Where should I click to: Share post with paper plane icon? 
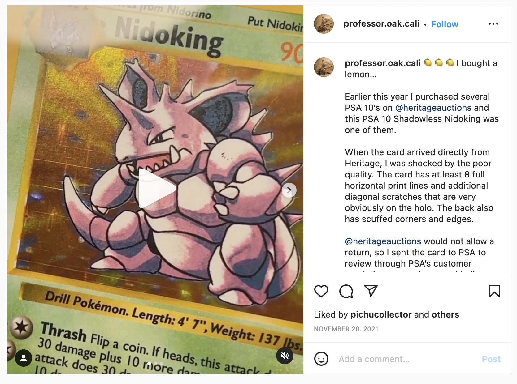coord(371,291)
